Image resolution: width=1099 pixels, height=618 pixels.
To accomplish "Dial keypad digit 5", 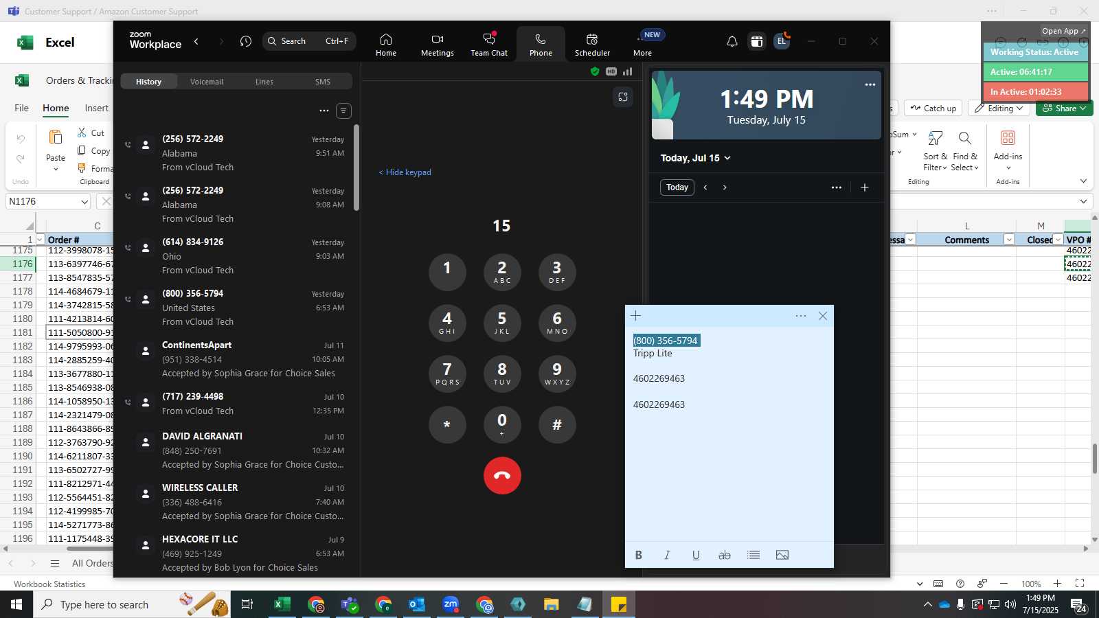I will pos(502,323).
